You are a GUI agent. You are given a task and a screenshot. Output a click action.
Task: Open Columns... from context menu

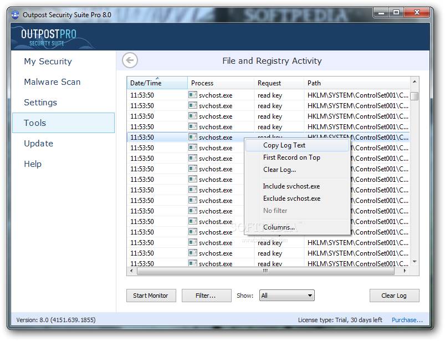tap(297, 227)
